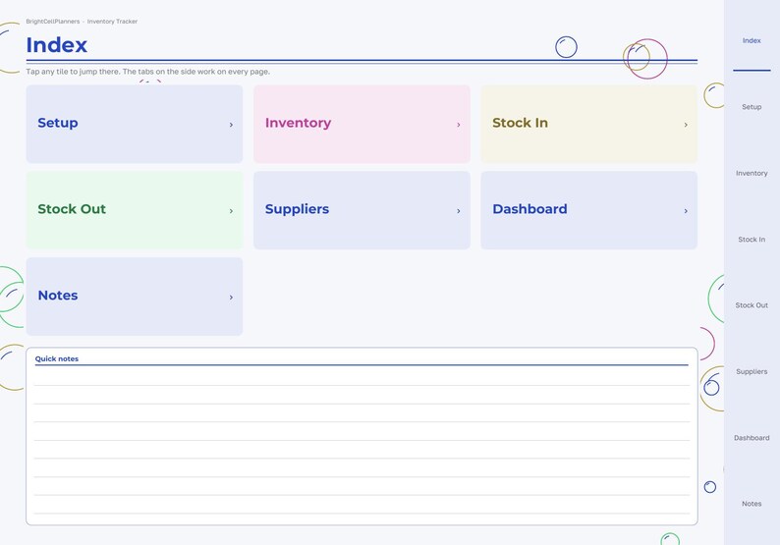
Task: Open the Inventory tile
Action: pos(362,124)
